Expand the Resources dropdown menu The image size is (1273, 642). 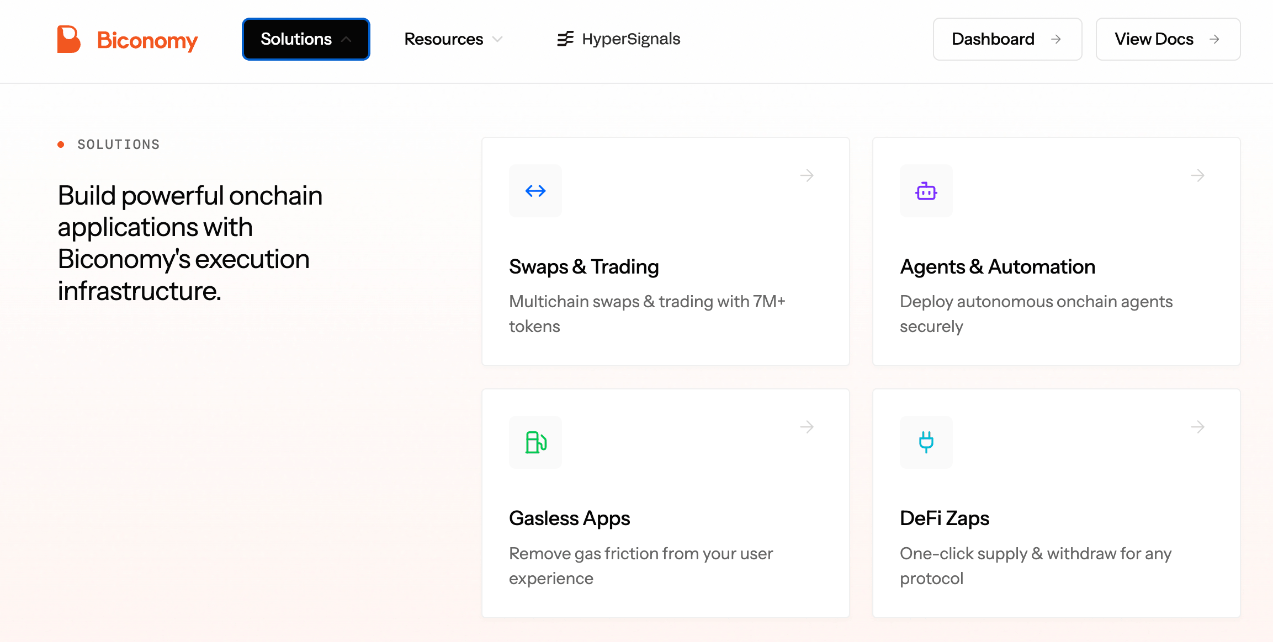pos(453,39)
